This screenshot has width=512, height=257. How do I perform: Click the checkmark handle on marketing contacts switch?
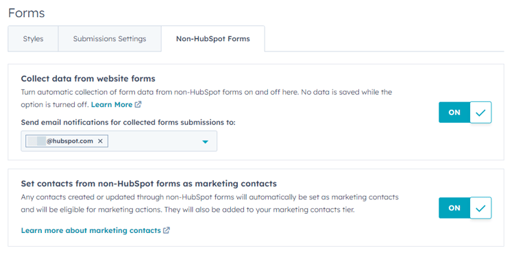[480, 208]
